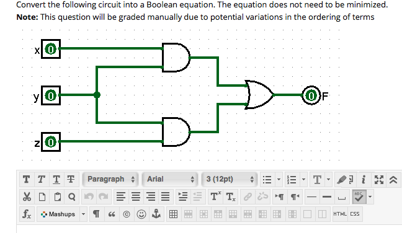Delete the table row
Image resolution: width=402 pixels, height=233 pixels.
point(248,214)
